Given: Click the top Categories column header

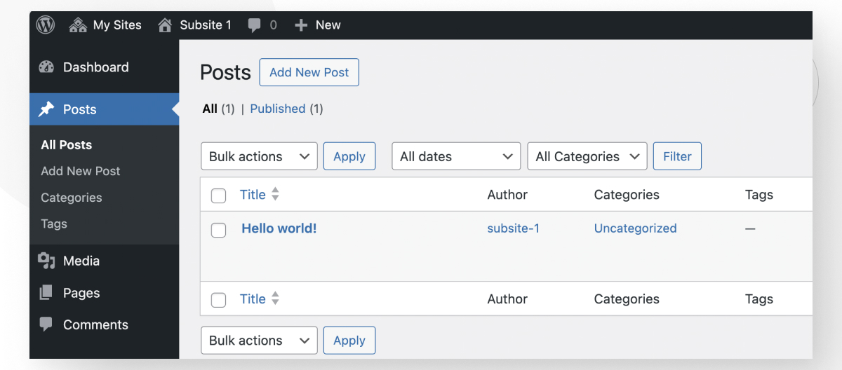Looking at the screenshot, I should (x=627, y=195).
